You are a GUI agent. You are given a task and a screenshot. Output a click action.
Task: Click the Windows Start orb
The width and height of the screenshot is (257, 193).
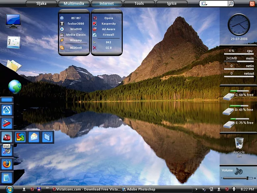(9, 189)
